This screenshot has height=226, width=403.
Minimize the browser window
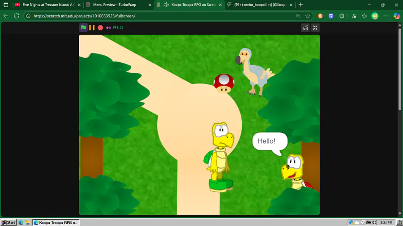pyautogui.click(x=369, y=4)
